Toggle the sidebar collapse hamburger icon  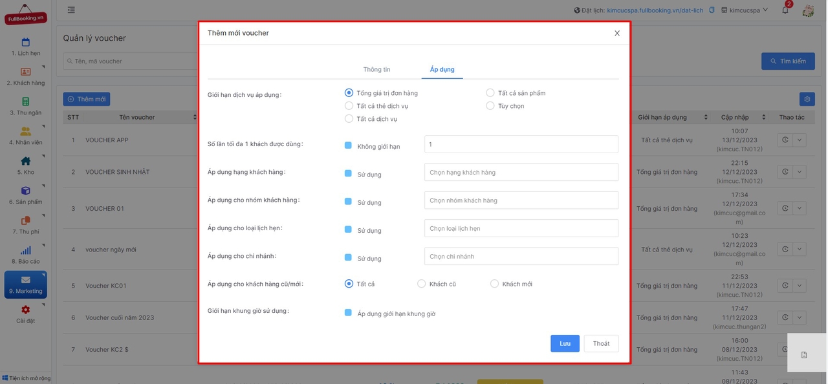[71, 10]
